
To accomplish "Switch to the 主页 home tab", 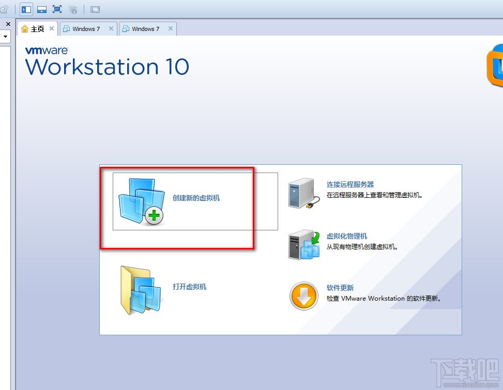I will point(38,29).
